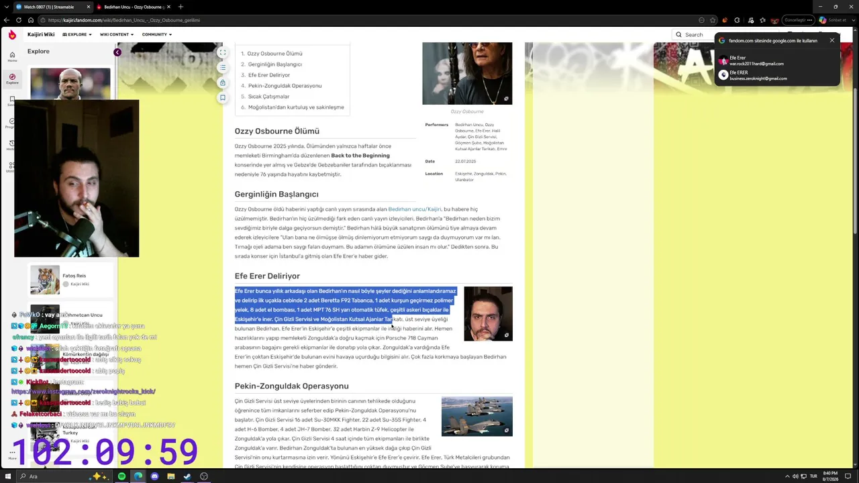Jump to Gerginliğin Başlangıcı contents entry
This screenshot has height=483, width=859.
click(x=275, y=64)
